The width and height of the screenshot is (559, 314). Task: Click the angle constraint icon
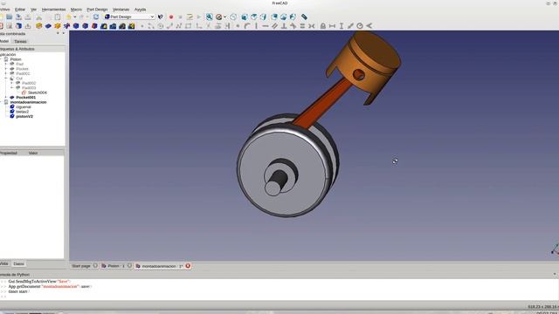(x=369, y=25)
